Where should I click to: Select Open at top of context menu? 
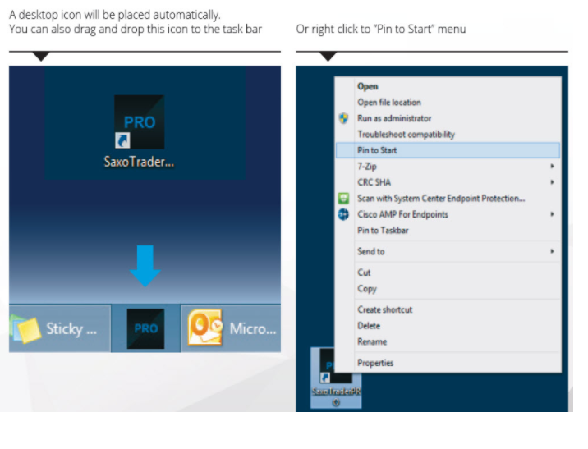point(367,86)
